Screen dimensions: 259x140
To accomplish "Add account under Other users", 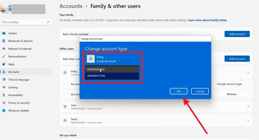I will click(x=237, y=59).
